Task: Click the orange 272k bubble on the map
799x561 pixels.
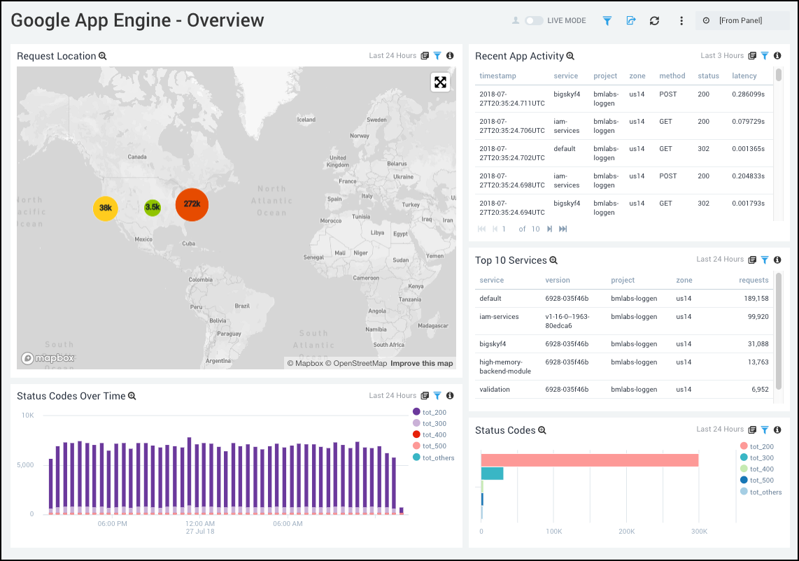Action: point(192,205)
